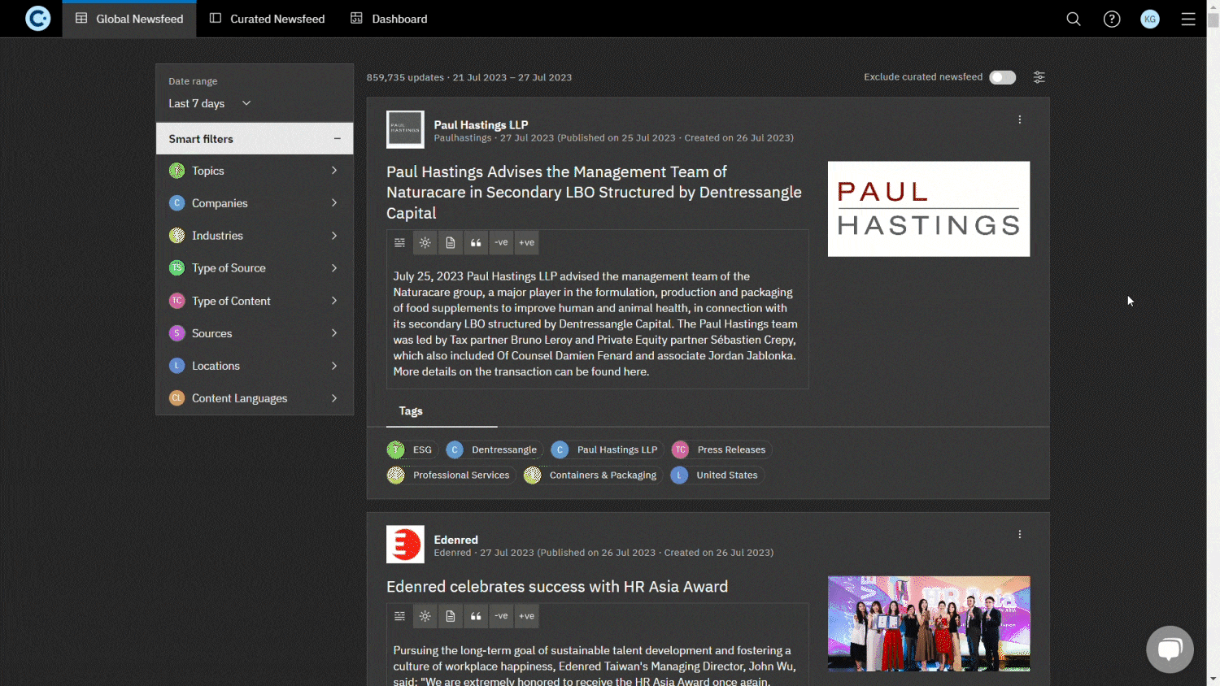Image resolution: width=1220 pixels, height=686 pixels.
Task: Click +ve sentiment button in Paul Hastings toolbar
Action: point(527,242)
